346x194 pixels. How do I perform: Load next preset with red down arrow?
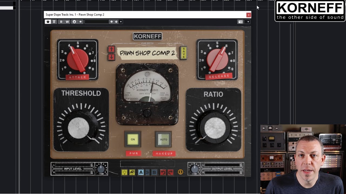[x=112, y=57]
